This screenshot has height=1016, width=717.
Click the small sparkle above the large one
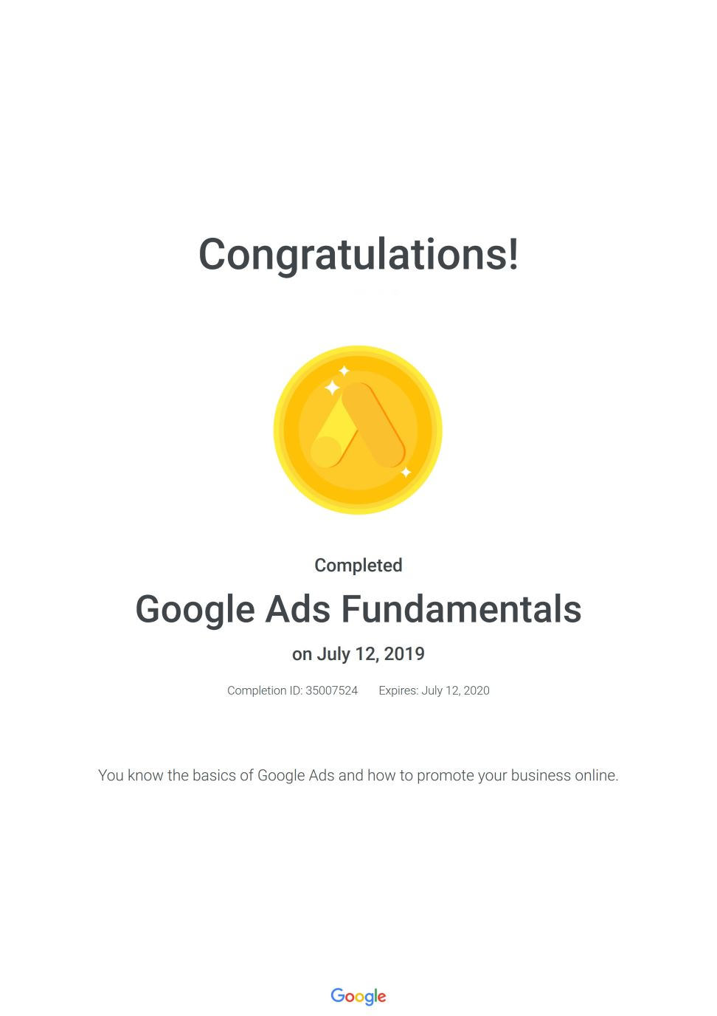[x=344, y=371]
